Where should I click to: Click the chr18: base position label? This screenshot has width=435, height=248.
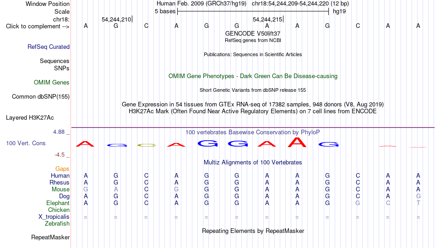tap(61, 19)
